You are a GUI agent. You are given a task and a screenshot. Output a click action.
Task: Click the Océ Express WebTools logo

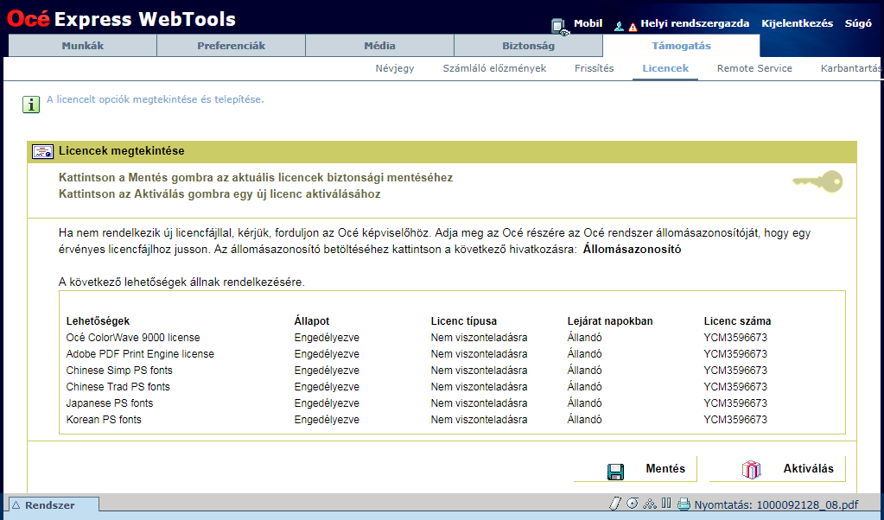(x=121, y=19)
